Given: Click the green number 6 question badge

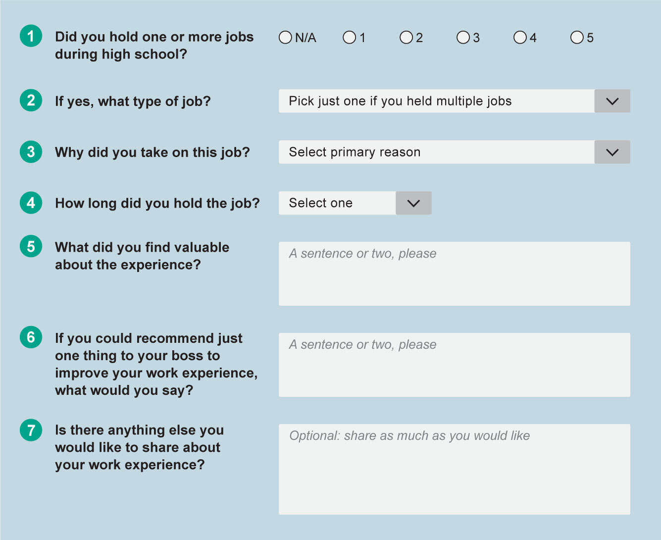Looking at the screenshot, I should point(31,337).
